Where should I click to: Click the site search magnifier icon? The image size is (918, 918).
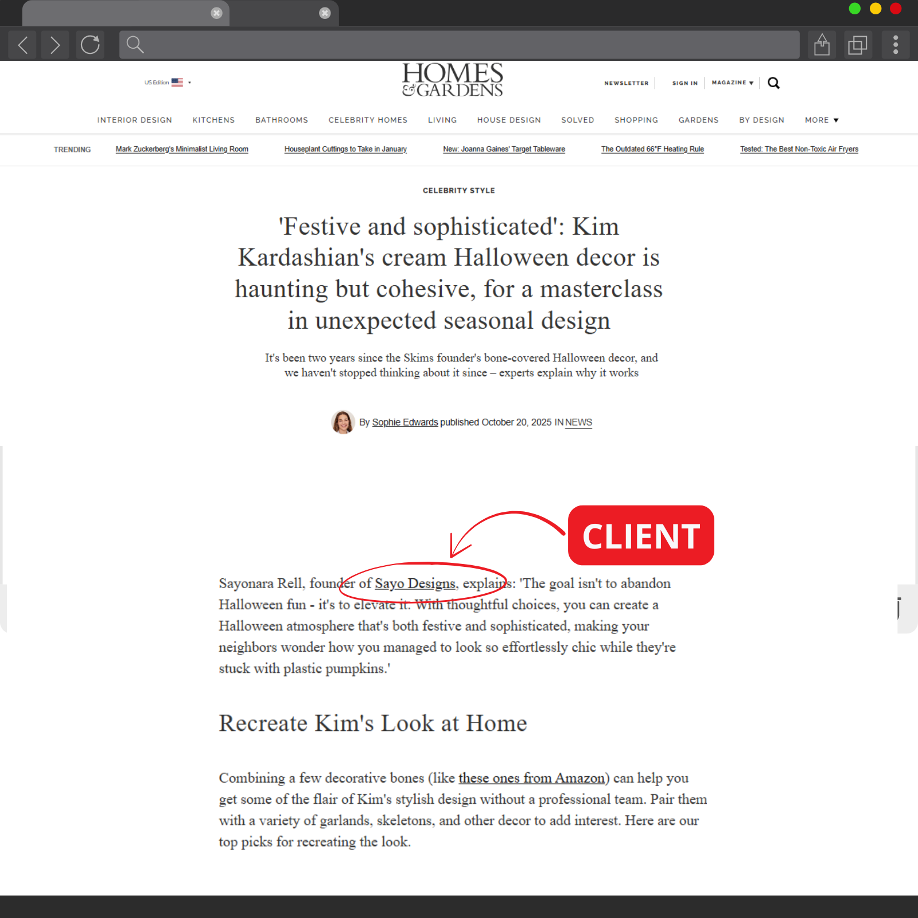click(773, 83)
